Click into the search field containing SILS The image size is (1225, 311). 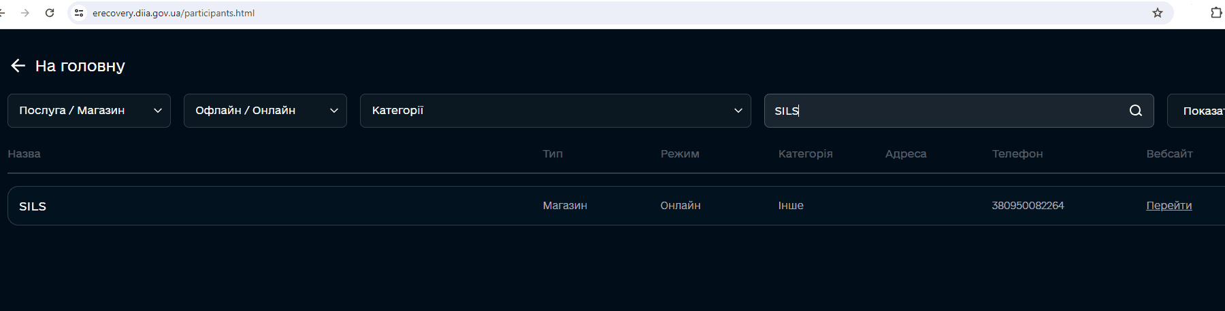pyautogui.click(x=946, y=111)
